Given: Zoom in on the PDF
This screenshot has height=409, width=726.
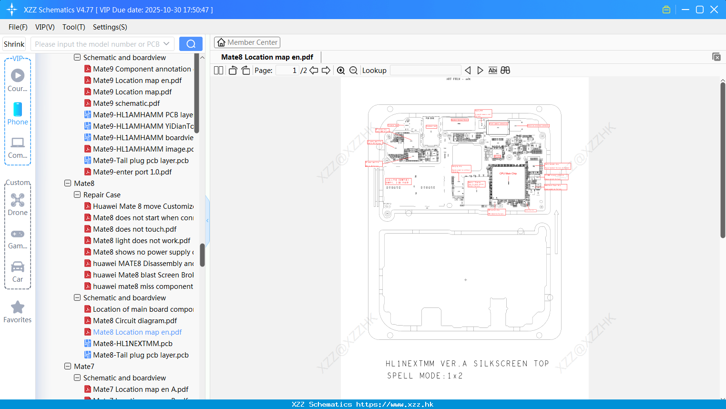Looking at the screenshot, I should (x=341, y=70).
